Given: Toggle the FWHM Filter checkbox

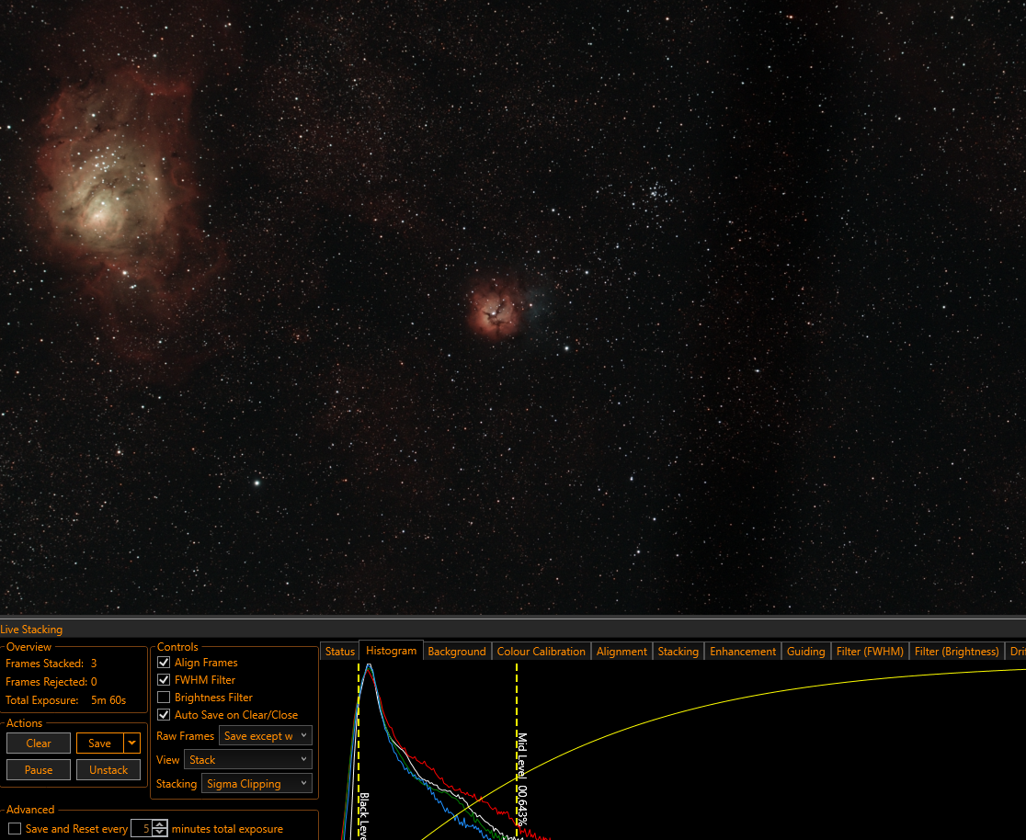Looking at the screenshot, I should pyautogui.click(x=164, y=680).
